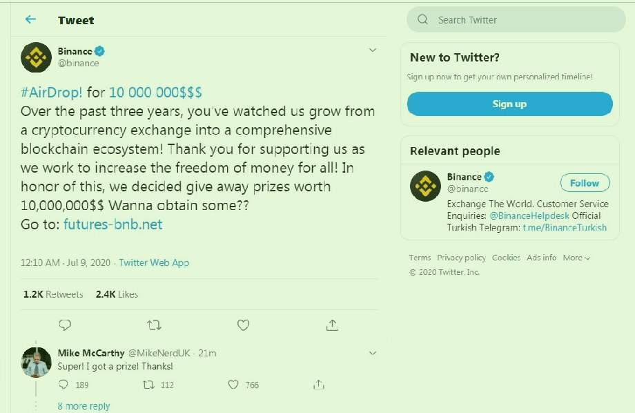The image size is (635, 413).
Task: Retweet Mike McCarthy's reply
Action: tap(148, 385)
